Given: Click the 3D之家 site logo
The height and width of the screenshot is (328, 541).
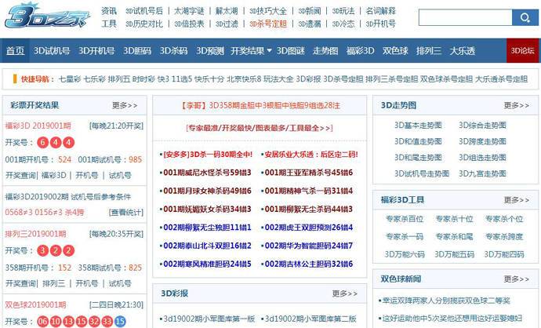Looking at the screenshot, I should tap(46, 17).
